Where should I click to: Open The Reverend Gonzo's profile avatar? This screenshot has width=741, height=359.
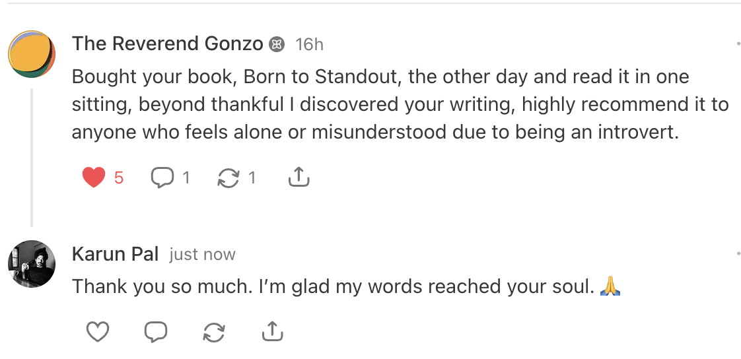click(x=31, y=53)
